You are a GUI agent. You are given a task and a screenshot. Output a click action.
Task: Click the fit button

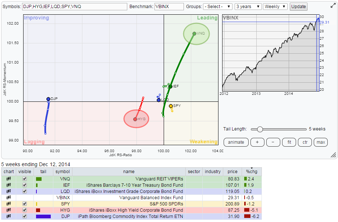(x=289, y=142)
